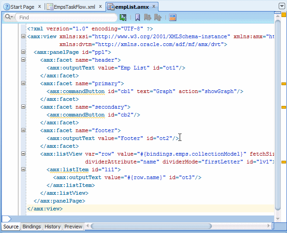
Task: Open the search options magnifier dropdown
Action: tap(9, 17)
